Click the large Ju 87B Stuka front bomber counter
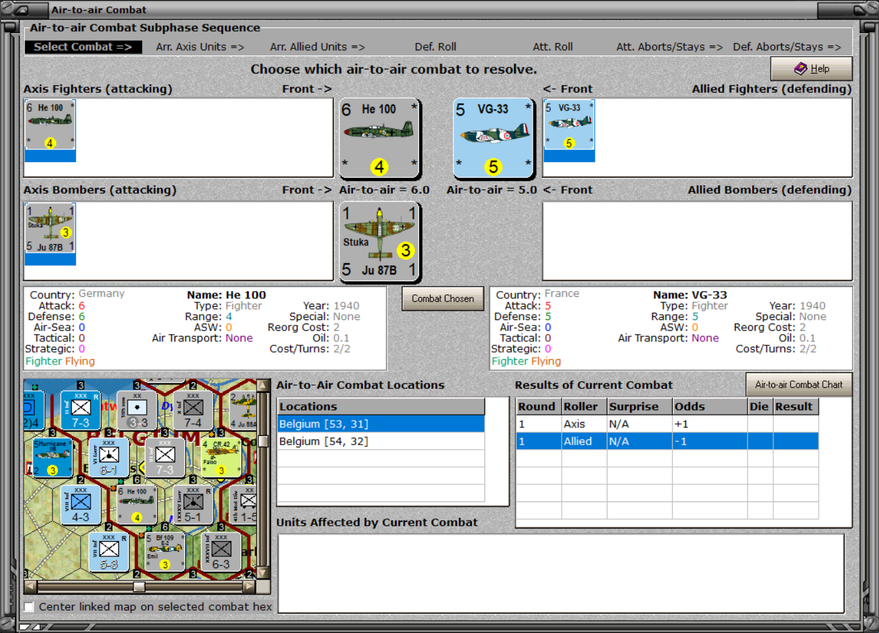This screenshot has width=879, height=633. pyautogui.click(x=380, y=242)
